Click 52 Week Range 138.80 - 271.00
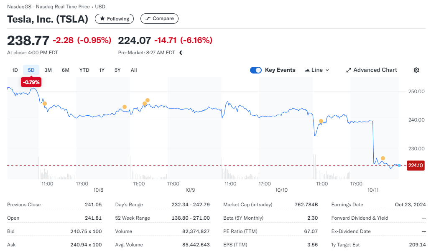 tap(191, 218)
